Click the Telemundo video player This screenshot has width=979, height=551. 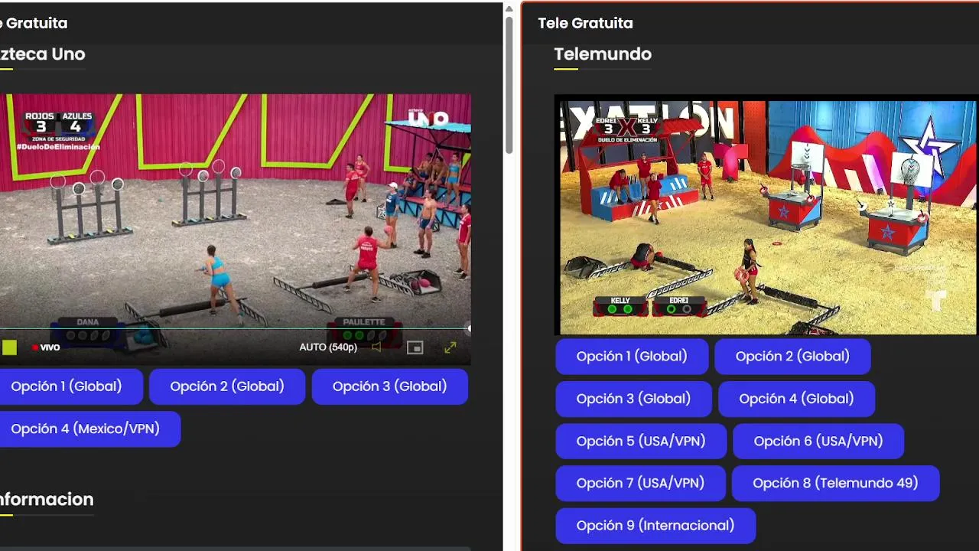766,215
